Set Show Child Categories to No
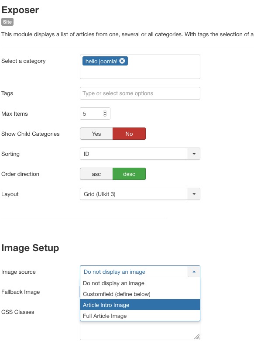 (129, 134)
